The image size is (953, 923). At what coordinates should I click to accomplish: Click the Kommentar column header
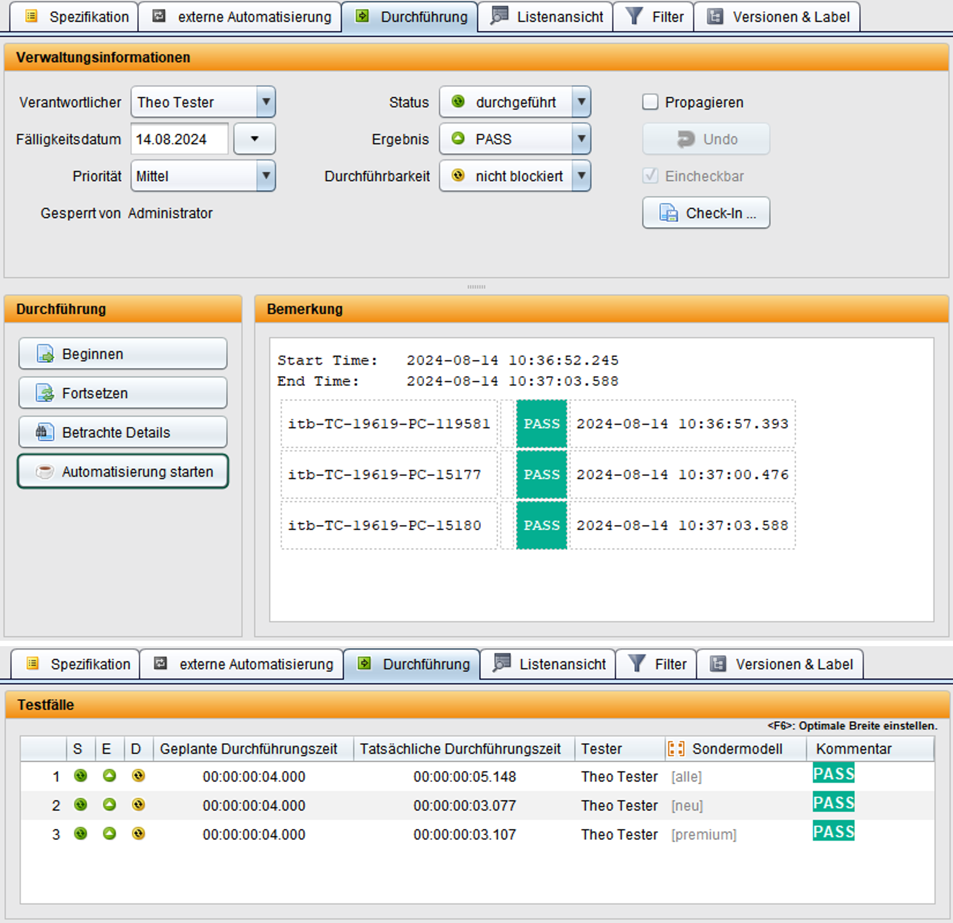(x=870, y=748)
